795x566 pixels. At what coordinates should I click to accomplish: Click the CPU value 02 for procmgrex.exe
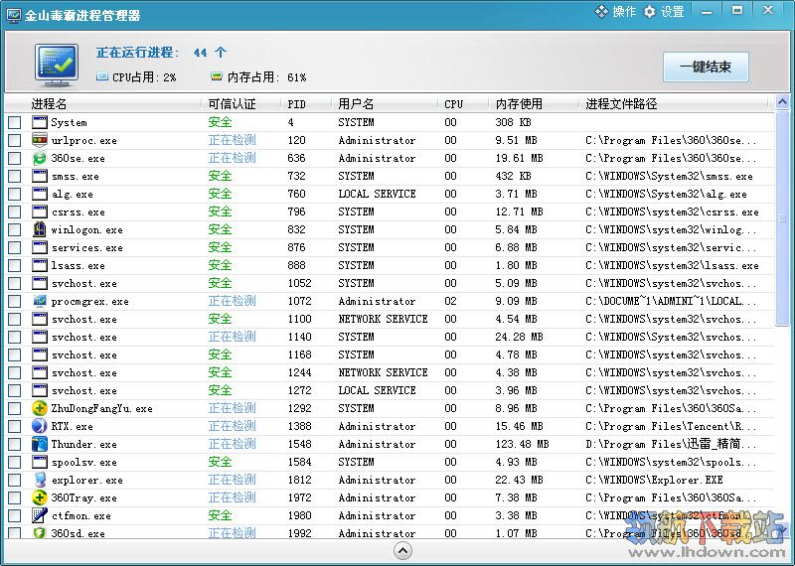(x=451, y=302)
